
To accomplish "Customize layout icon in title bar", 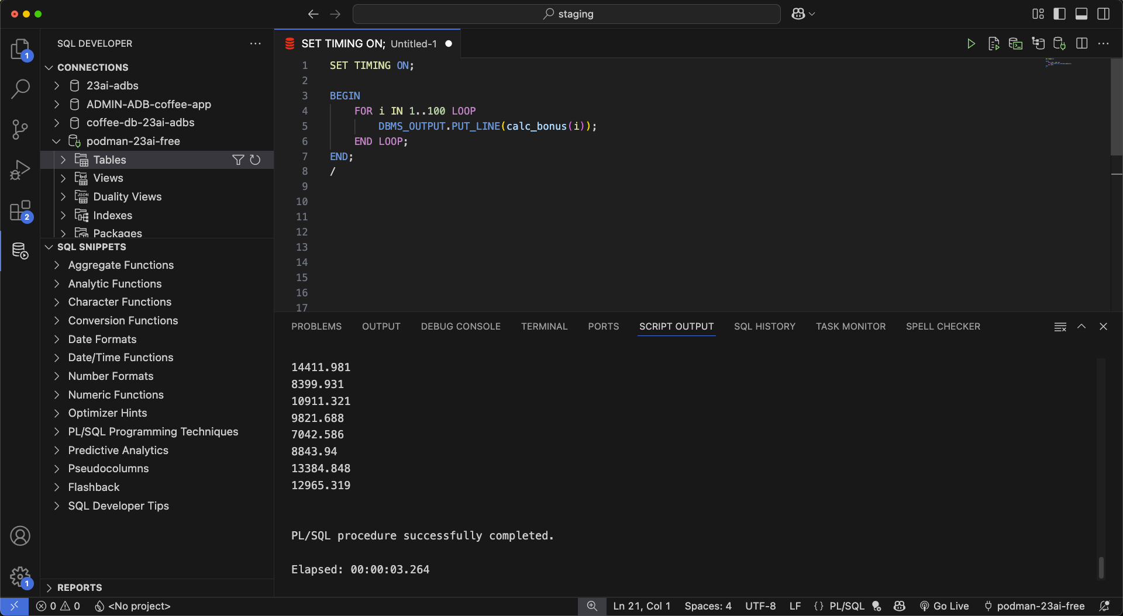I will pos(1038,14).
